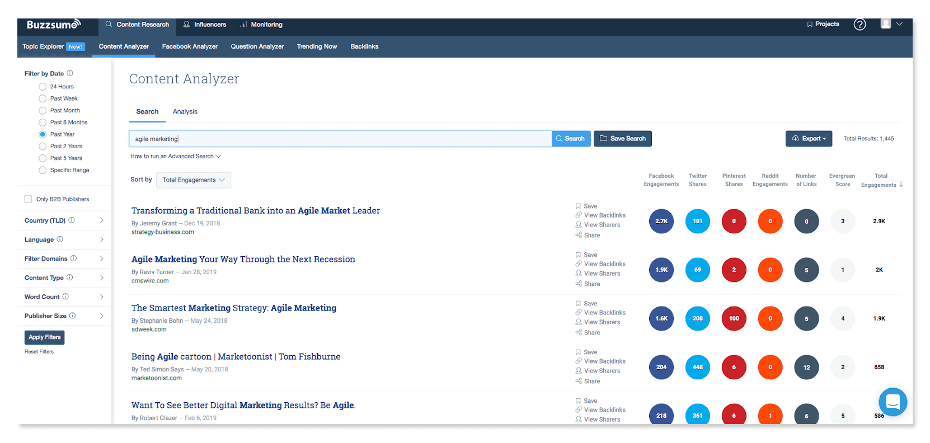Switch to the Analysis tab
This screenshot has height=443, width=930.
[185, 112]
